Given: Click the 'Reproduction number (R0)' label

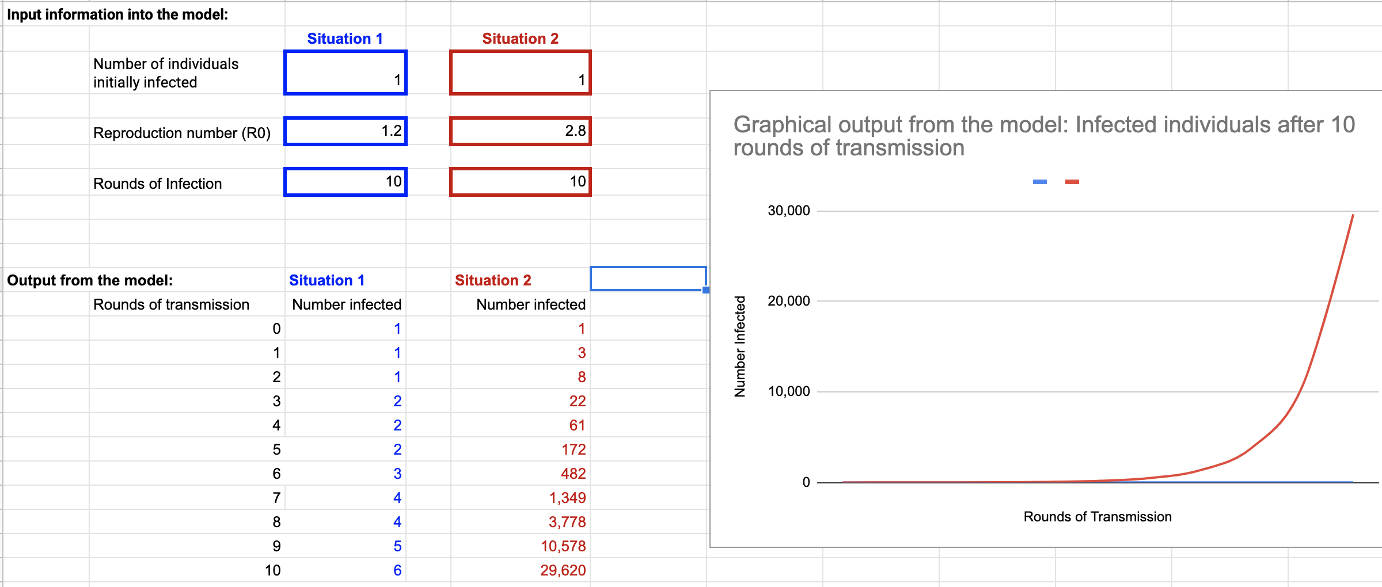Looking at the screenshot, I should click(x=182, y=133).
